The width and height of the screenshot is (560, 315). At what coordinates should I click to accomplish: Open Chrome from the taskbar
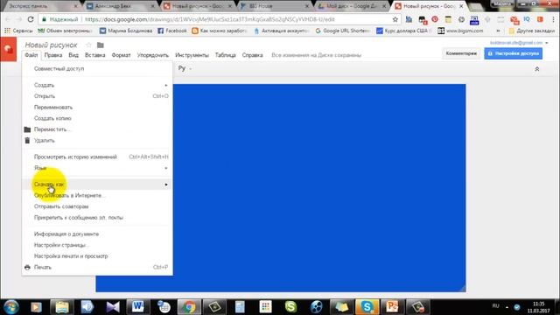coord(189,307)
